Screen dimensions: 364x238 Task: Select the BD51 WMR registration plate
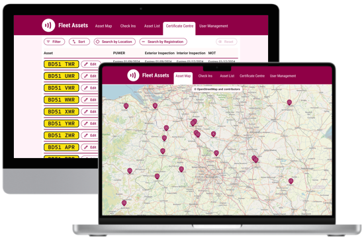coord(62,100)
